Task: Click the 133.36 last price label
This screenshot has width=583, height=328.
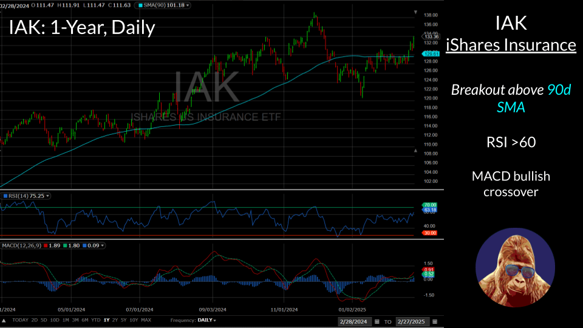Action: 431,36
